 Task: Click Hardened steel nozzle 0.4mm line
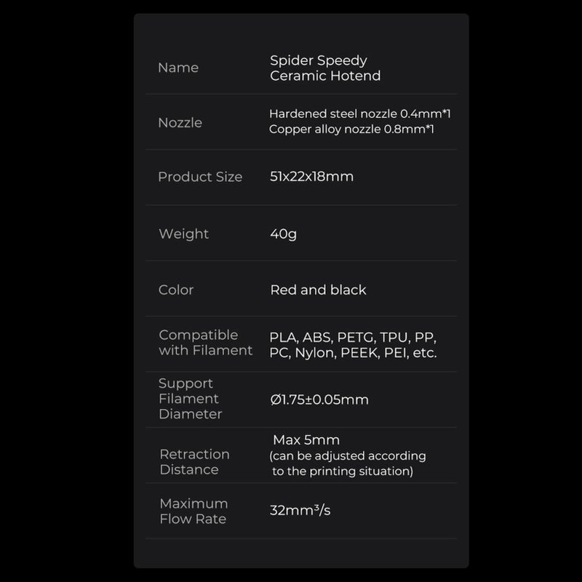coord(360,113)
